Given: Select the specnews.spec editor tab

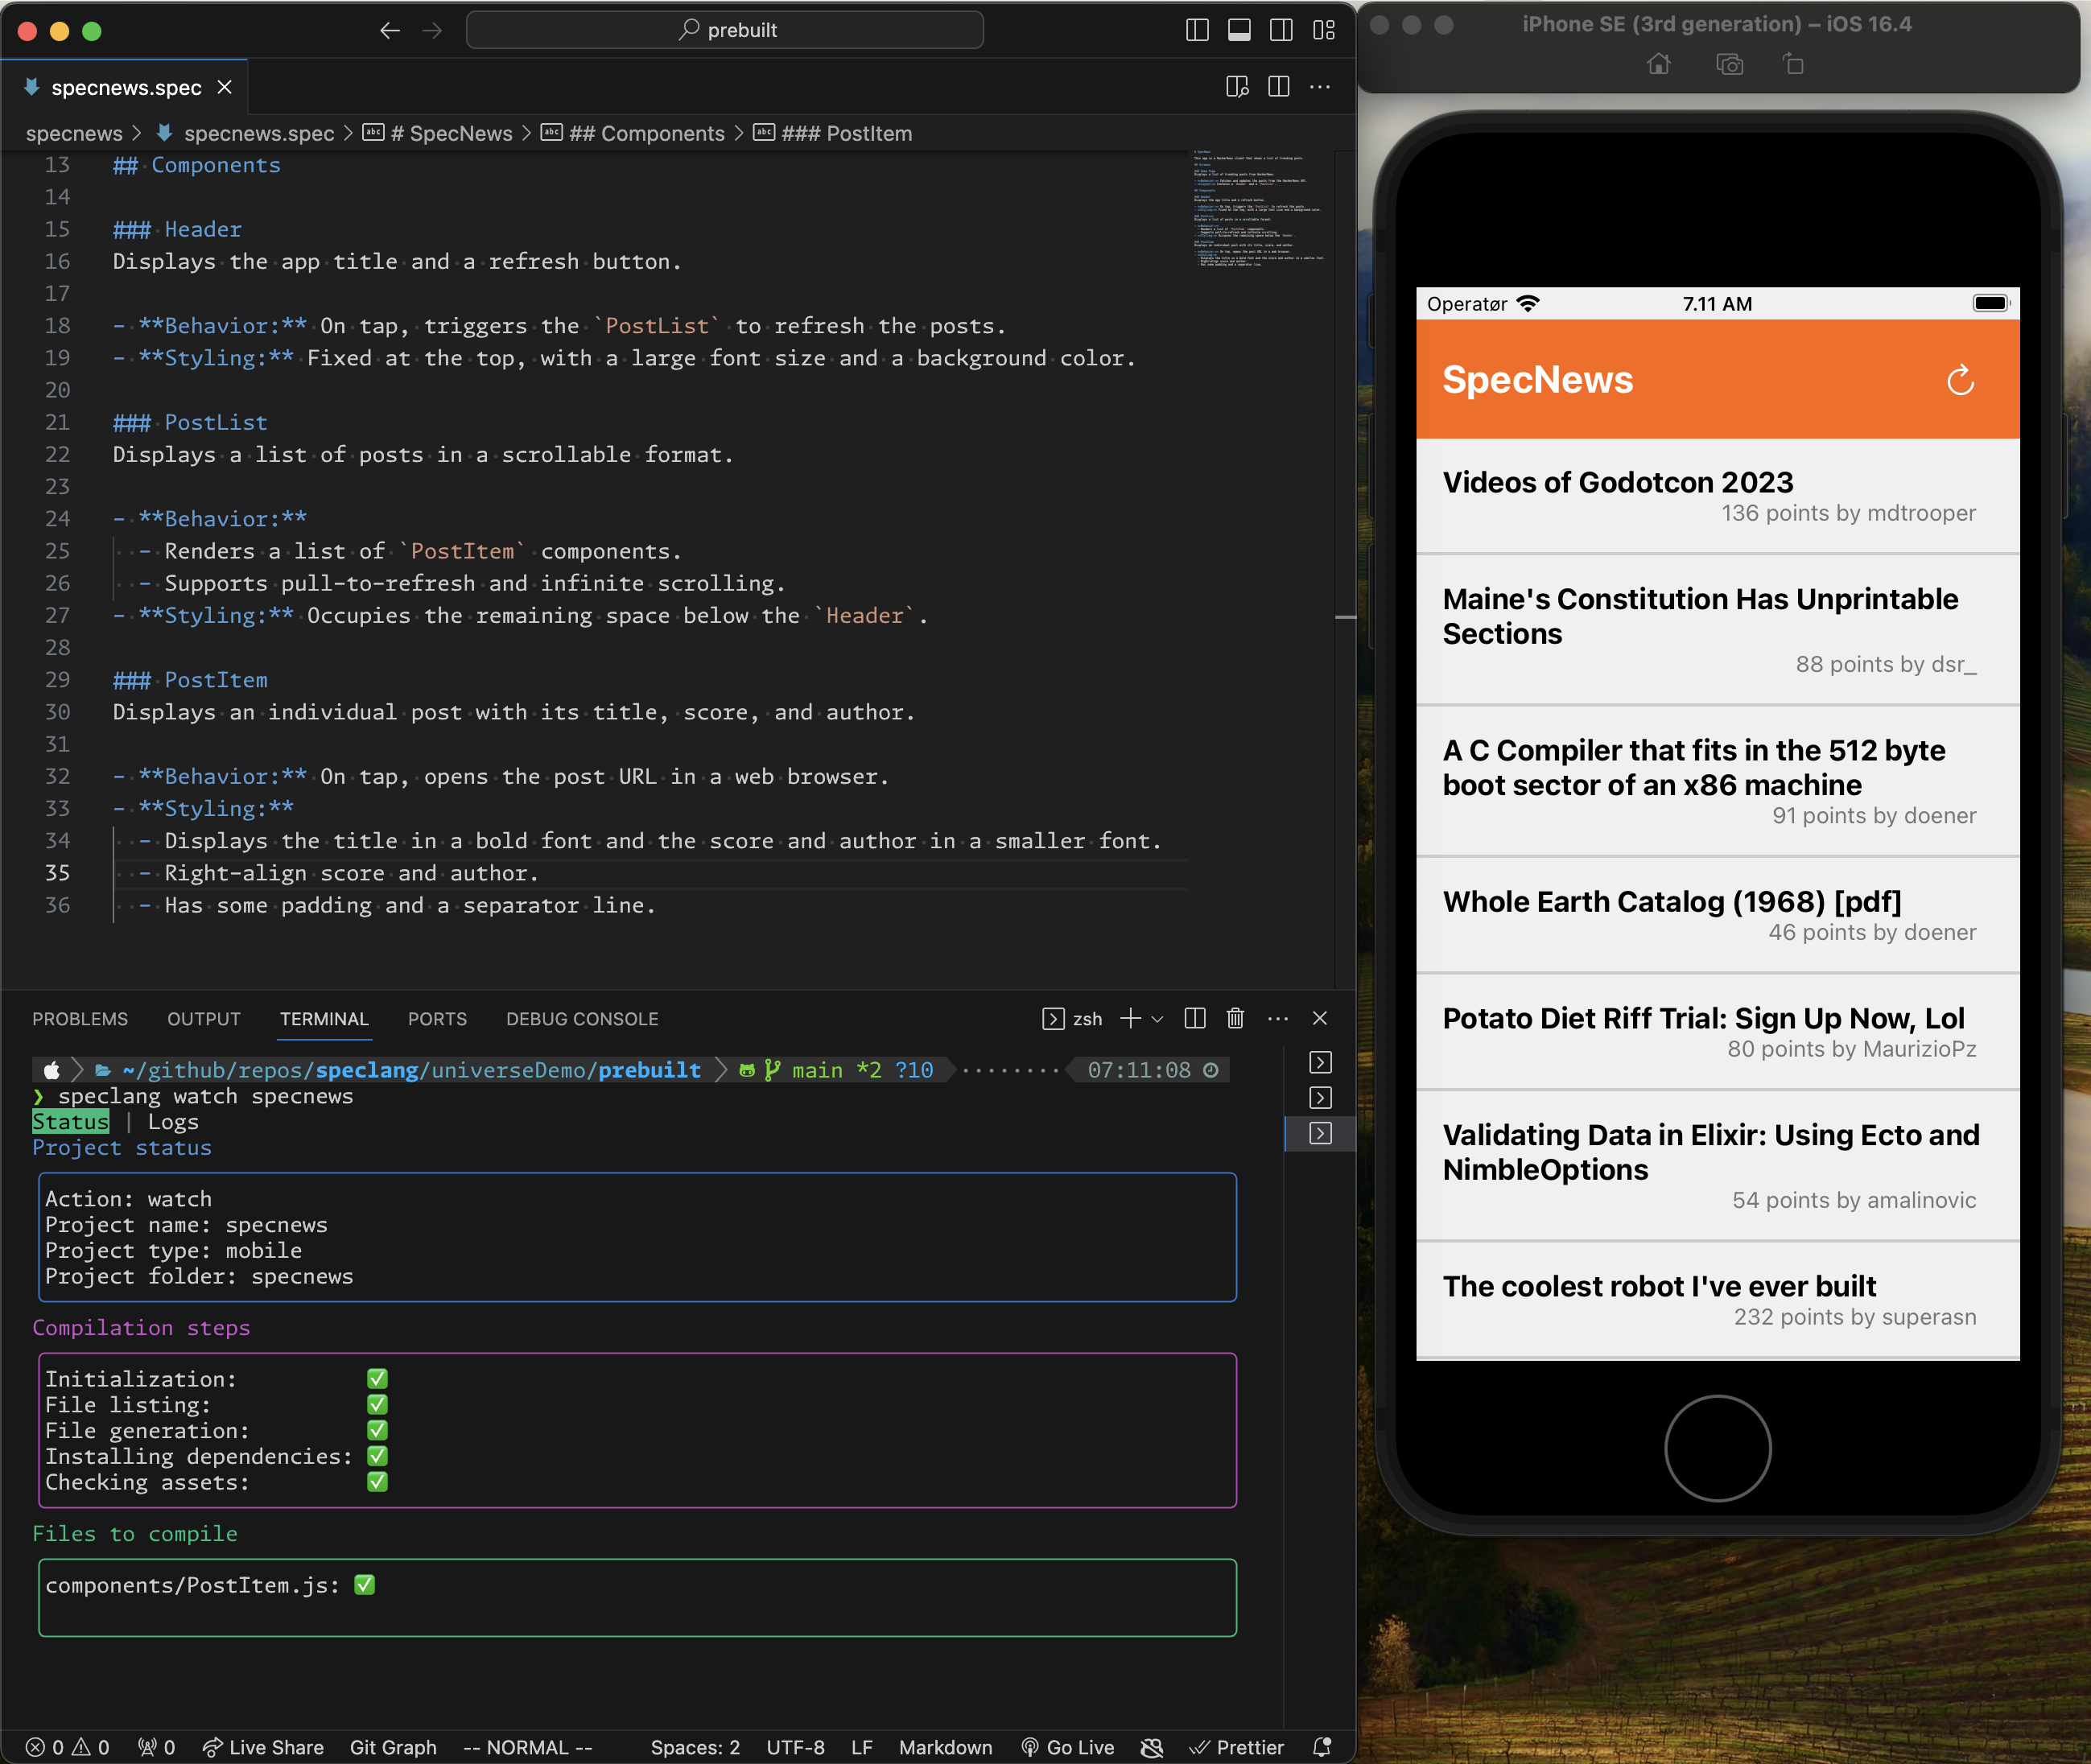Looking at the screenshot, I should point(125,87).
